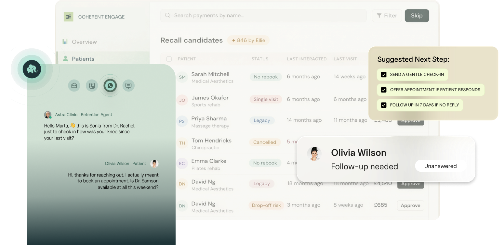Click the 846 by Ellie badge

248,41
